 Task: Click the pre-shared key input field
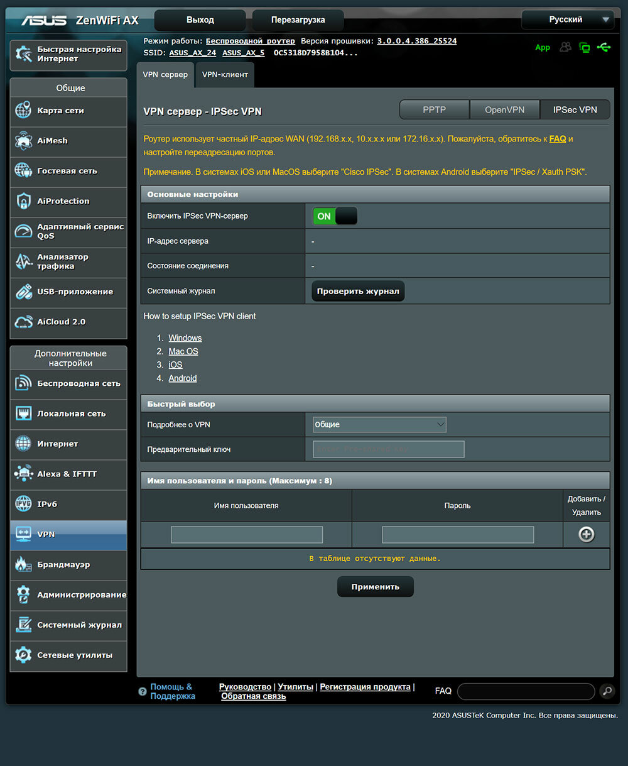(389, 449)
